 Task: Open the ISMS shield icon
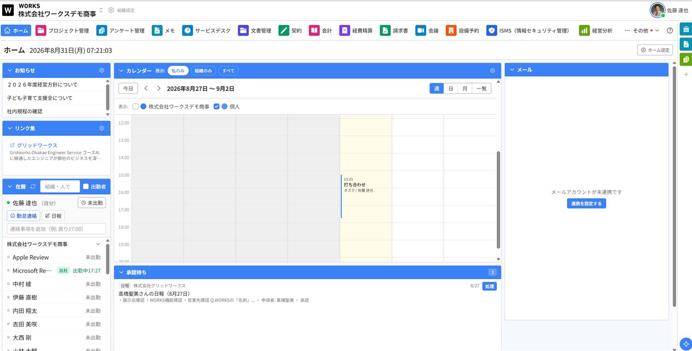point(491,31)
